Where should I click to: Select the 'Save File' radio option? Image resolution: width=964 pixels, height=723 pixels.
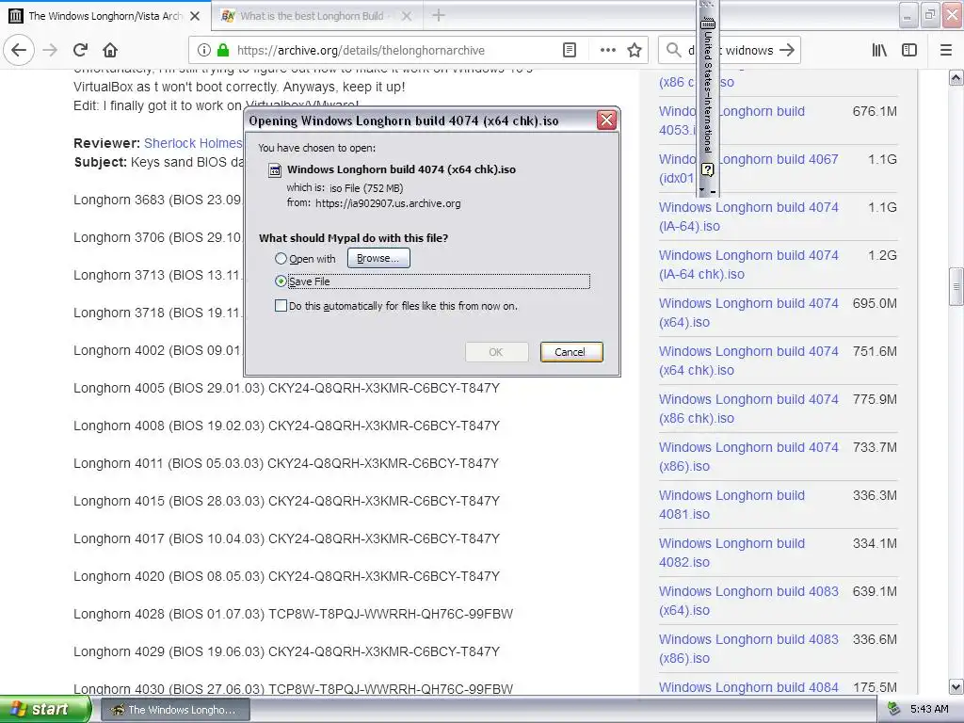click(x=281, y=281)
